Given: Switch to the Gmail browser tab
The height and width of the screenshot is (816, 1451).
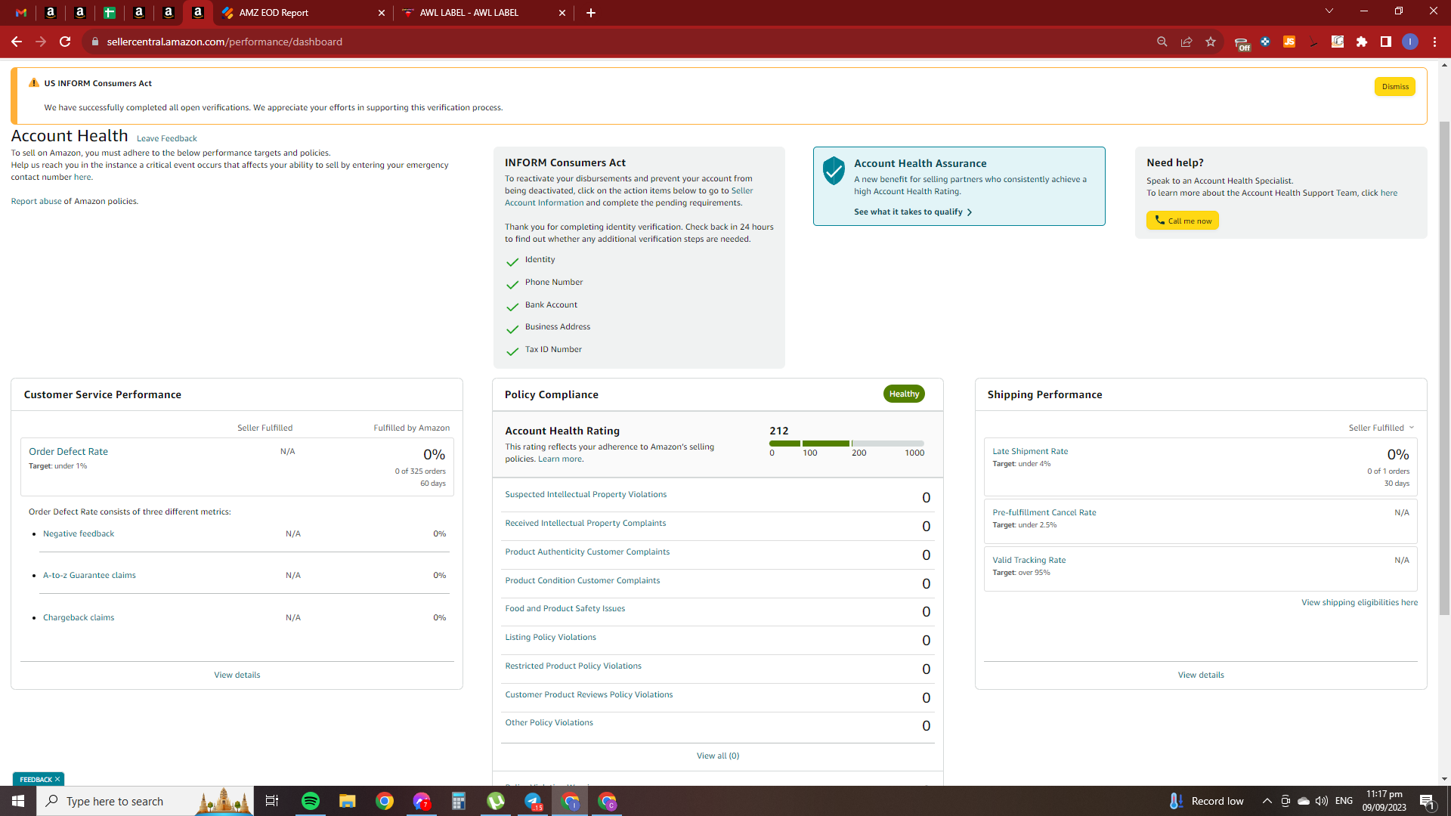Looking at the screenshot, I should point(21,13).
